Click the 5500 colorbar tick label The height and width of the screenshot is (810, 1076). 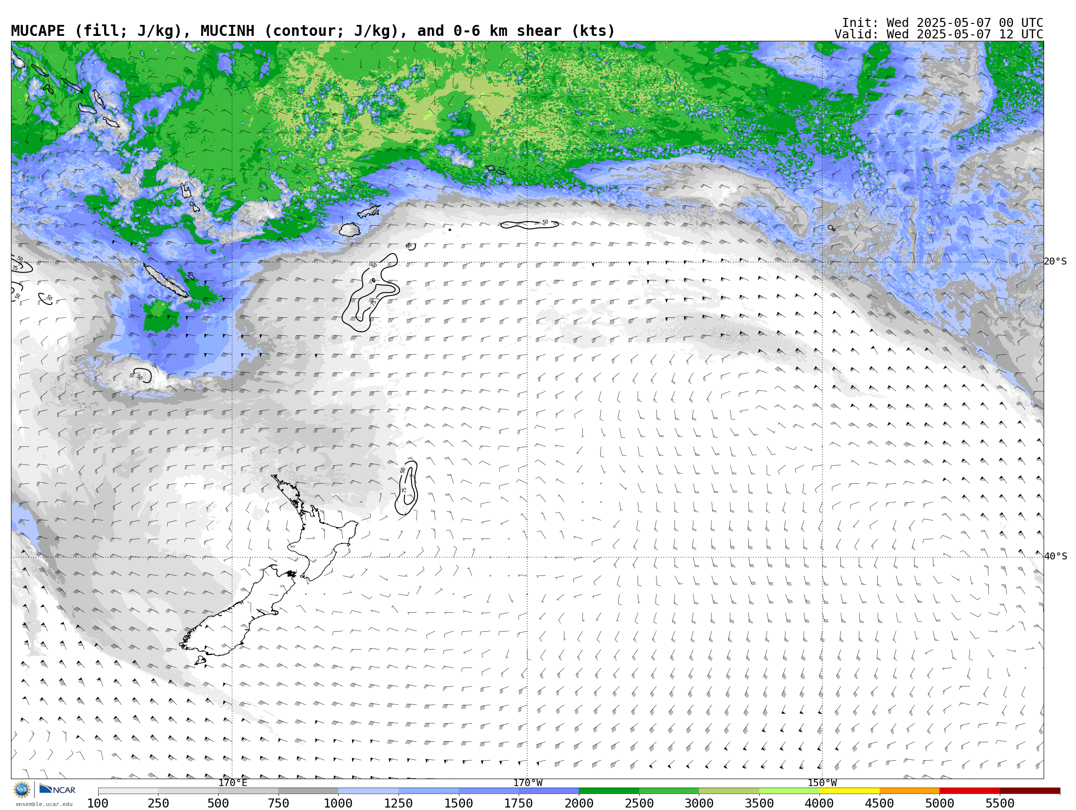(x=1000, y=804)
